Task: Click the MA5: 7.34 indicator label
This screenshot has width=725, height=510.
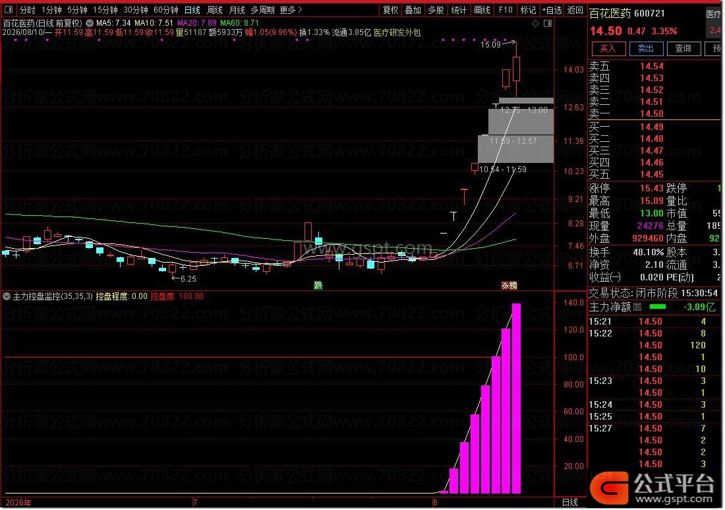Action: [113, 22]
